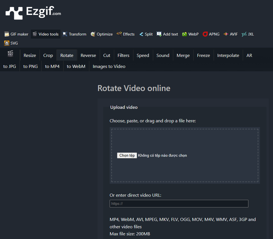Open the Filters tab
The height and width of the screenshot is (239, 273).
coord(124,55)
